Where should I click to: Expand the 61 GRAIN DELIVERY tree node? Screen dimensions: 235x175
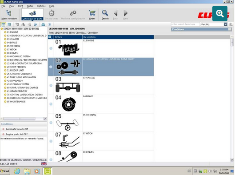[5, 91]
